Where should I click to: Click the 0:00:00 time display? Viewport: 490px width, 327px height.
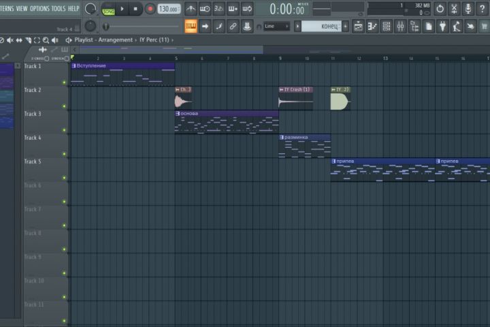tap(287, 10)
